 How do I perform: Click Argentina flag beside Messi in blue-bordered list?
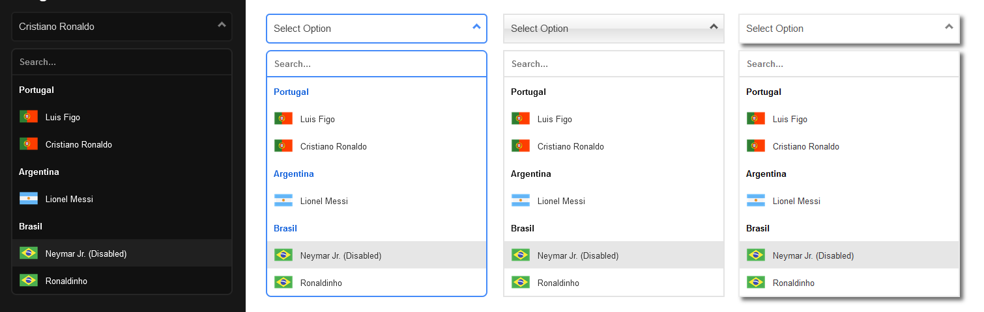tap(283, 201)
